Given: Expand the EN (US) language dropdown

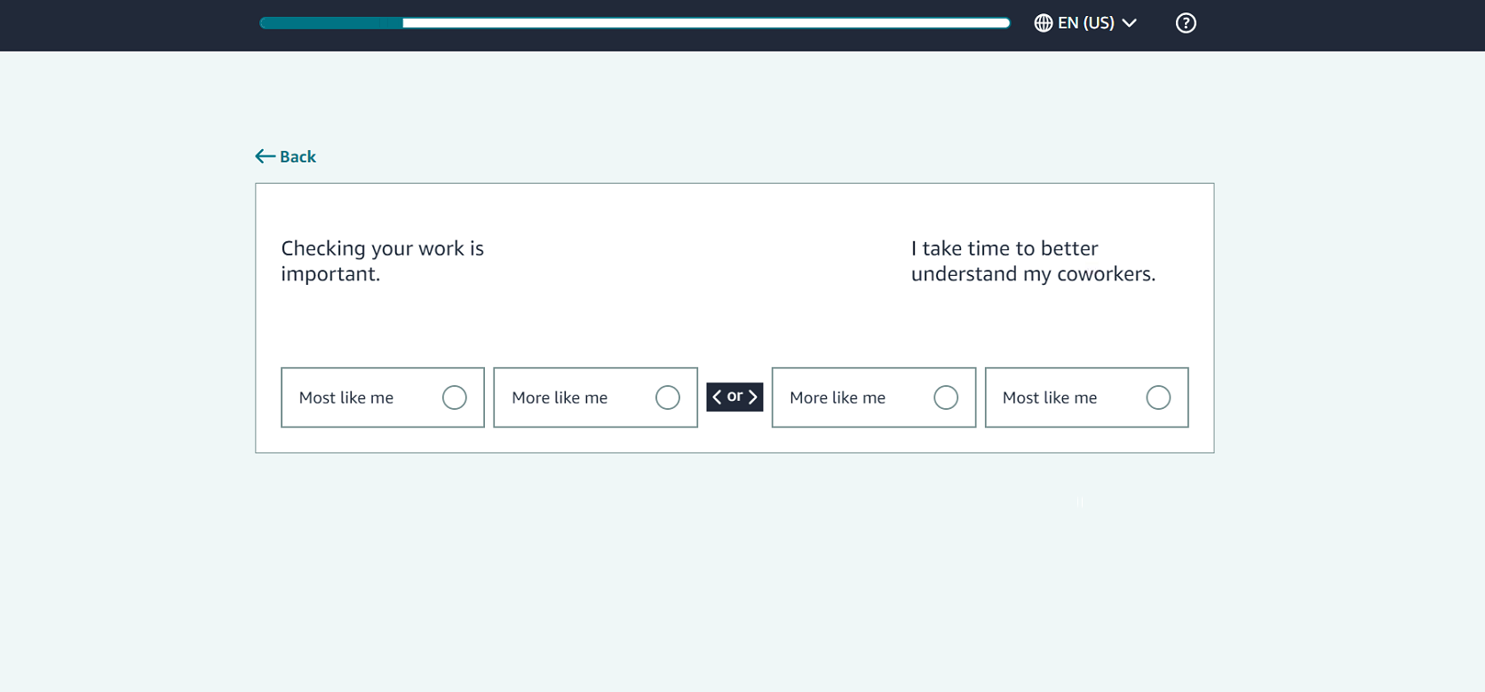Looking at the screenshot, I should point(1085,23).
